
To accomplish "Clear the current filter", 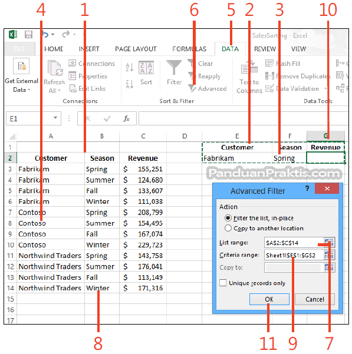I will [200, 64].
